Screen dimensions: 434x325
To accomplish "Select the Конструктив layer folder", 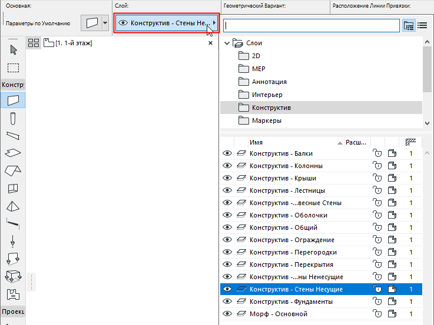I will pyautogui.click(x=321, y=108).
